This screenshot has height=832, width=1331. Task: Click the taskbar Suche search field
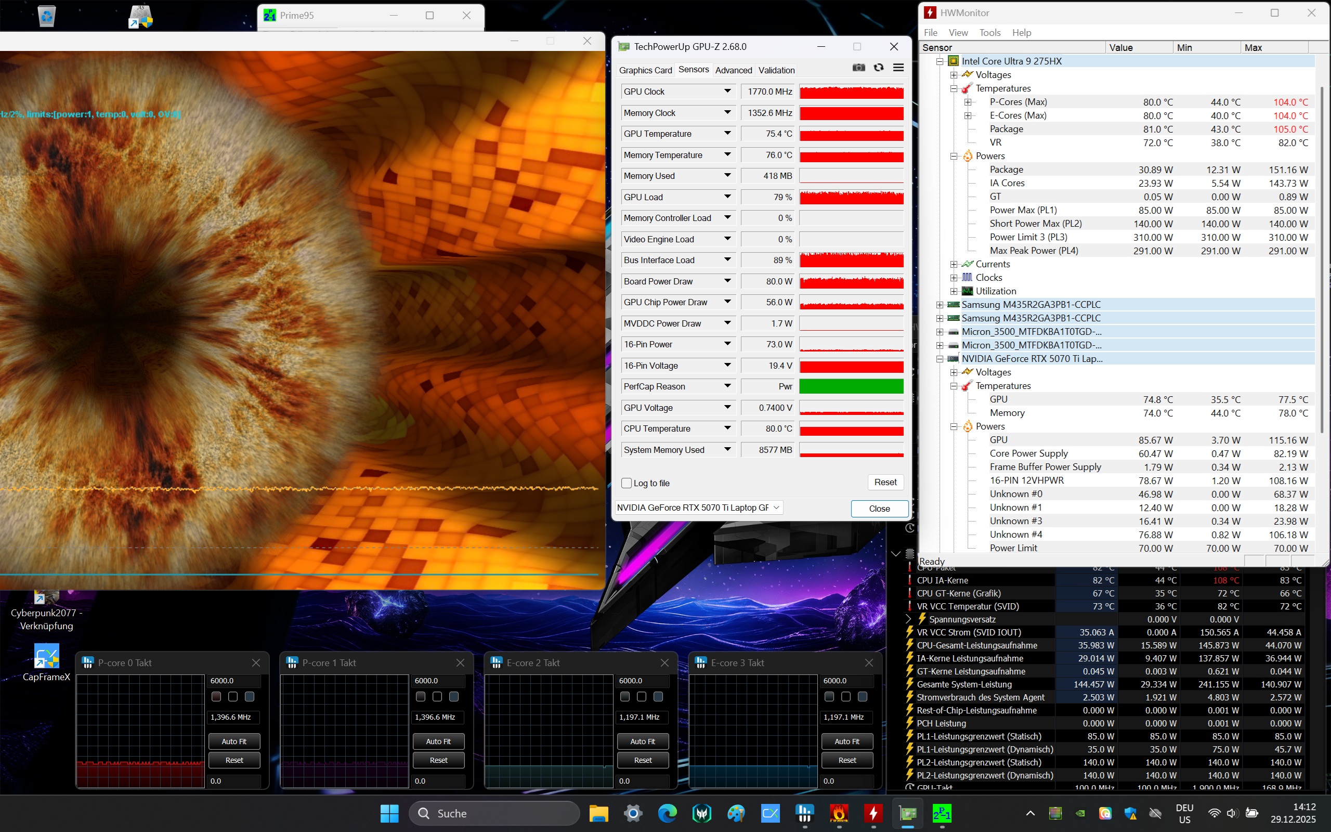[x=495, y=813]
